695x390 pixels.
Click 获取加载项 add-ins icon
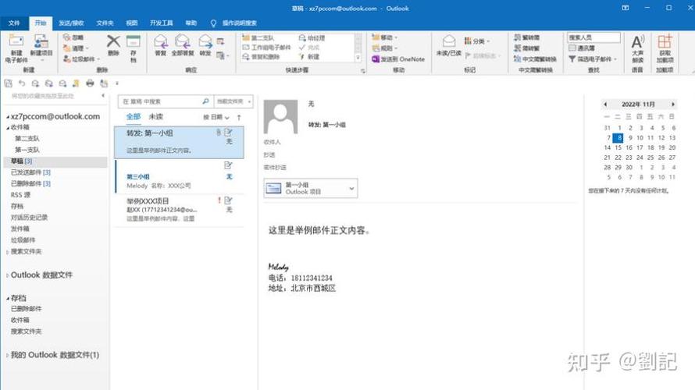665,48
